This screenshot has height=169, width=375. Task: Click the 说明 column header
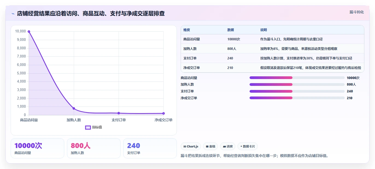263,30
